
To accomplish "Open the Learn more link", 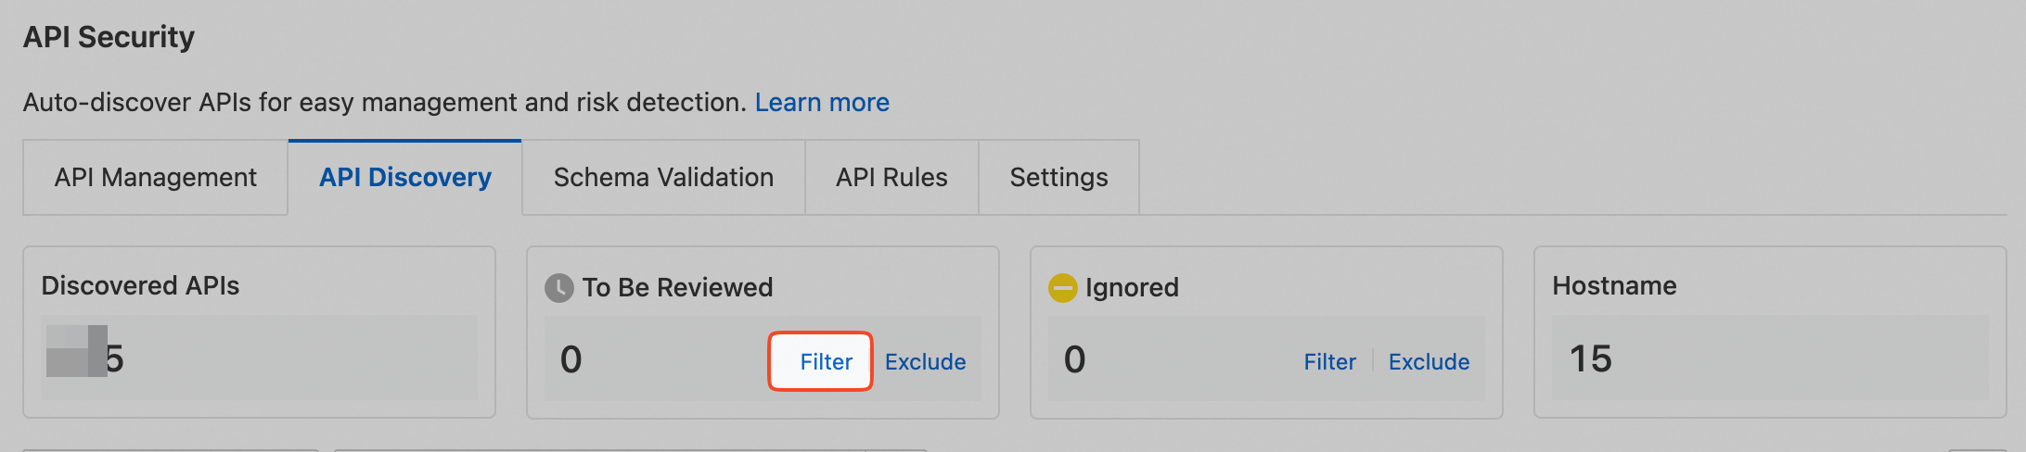I will (x=822, y=102).
